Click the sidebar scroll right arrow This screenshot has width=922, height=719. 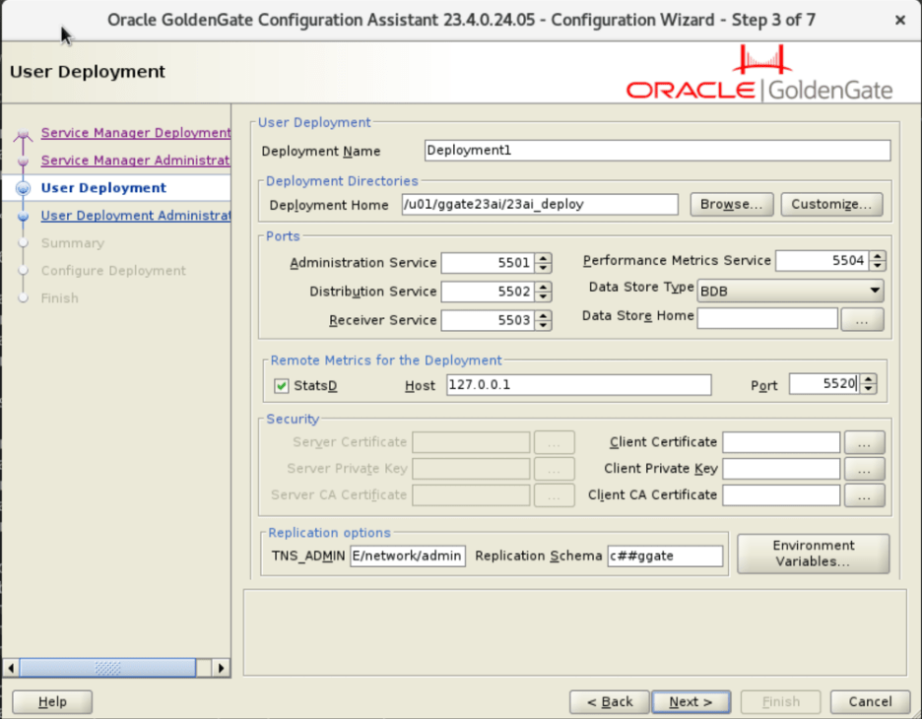click(221, 668)
